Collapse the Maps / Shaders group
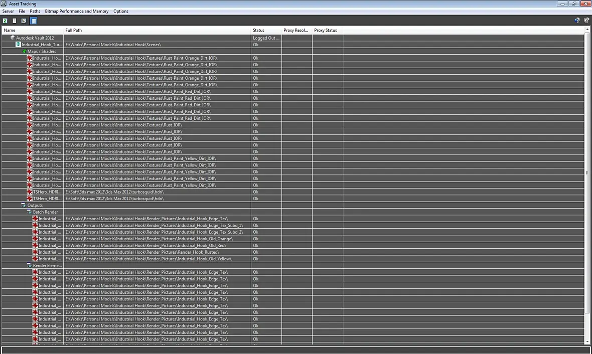Viewport: 592px width, 354px height. (x=24, y=51)
